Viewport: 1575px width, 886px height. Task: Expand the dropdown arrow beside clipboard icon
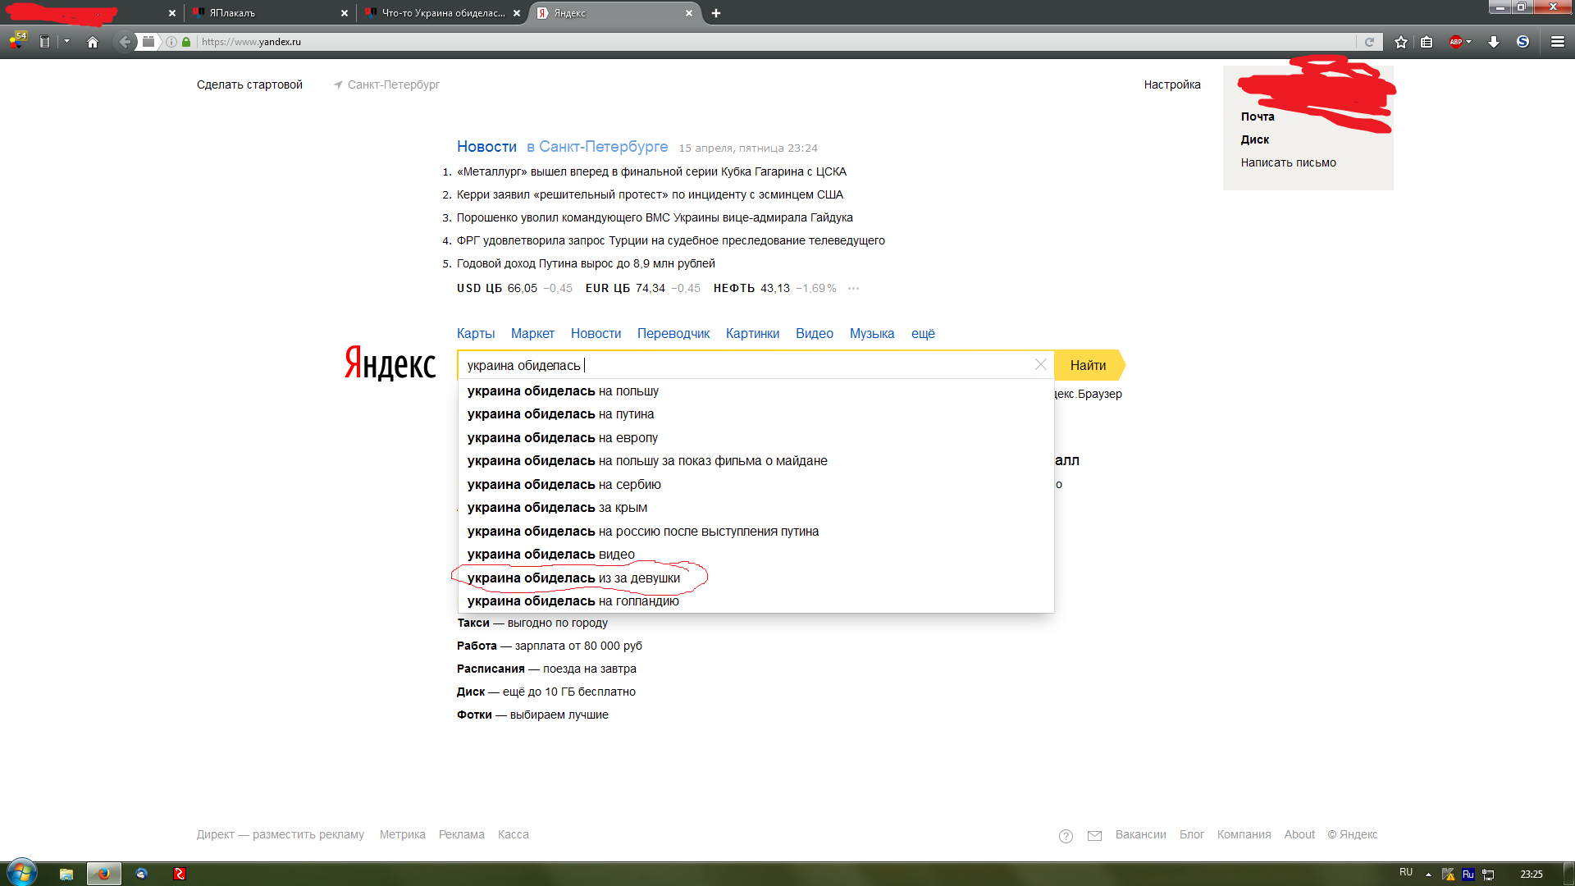(x=66, y=42)
